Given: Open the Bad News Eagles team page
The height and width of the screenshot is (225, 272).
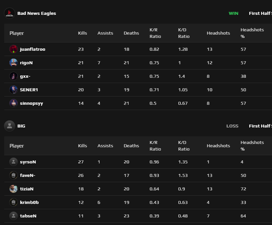Looking at the screenshot, I should (x=37, y=13).
